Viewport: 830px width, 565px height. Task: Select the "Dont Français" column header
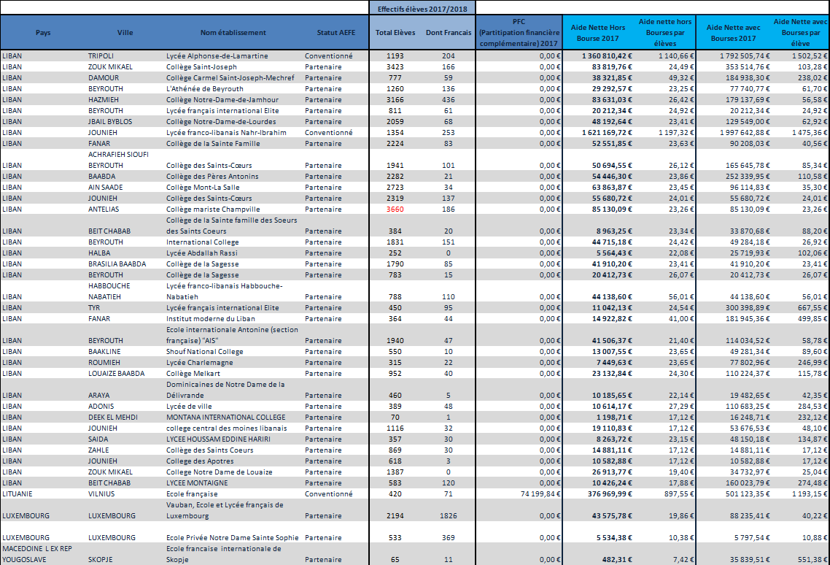click(449, 33)
